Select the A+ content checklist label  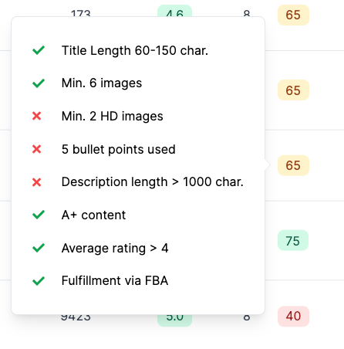pos(93,215)
